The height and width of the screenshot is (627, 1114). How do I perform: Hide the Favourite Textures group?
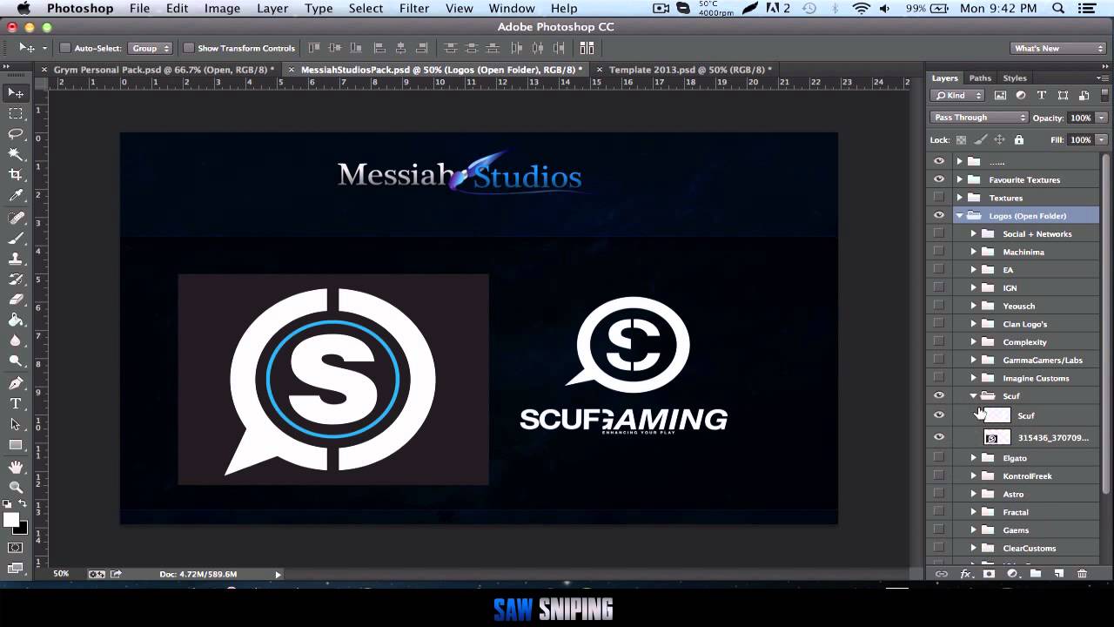coord(939,179)
